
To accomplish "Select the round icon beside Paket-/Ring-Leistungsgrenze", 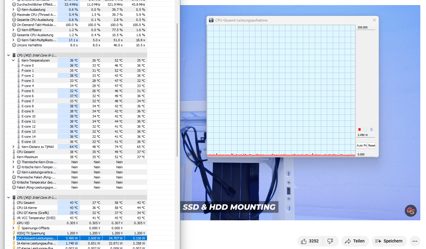I will [14, 187].
